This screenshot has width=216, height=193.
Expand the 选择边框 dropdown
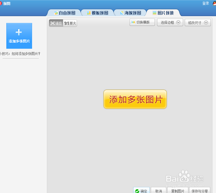pos(170,22)
